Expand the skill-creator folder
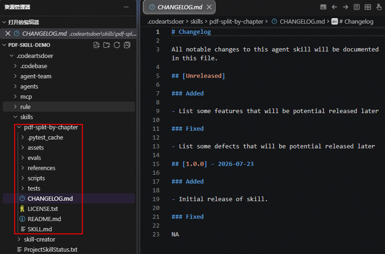The width and height of the screenshot is (385, 254). pos(19,239)
